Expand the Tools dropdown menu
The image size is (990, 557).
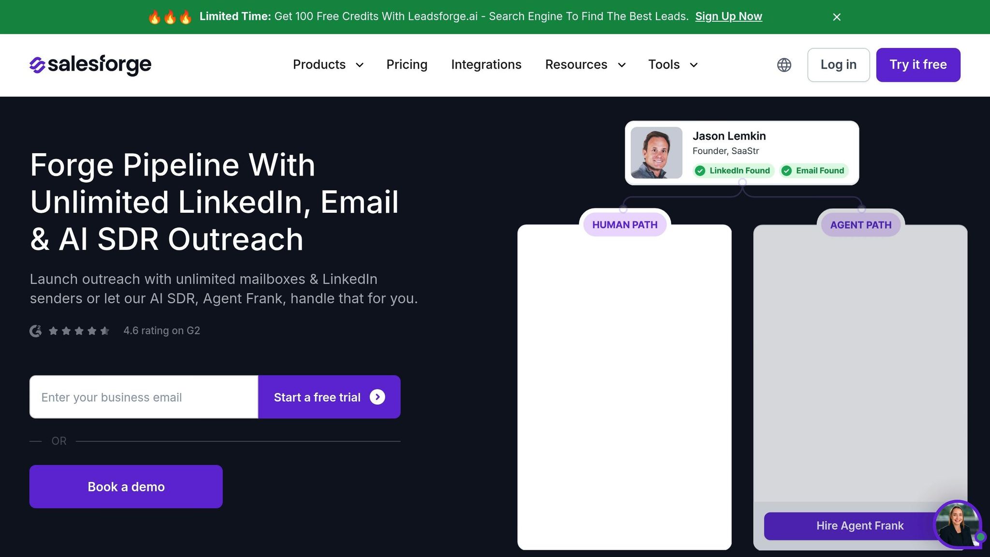click(x=673, y=65)
